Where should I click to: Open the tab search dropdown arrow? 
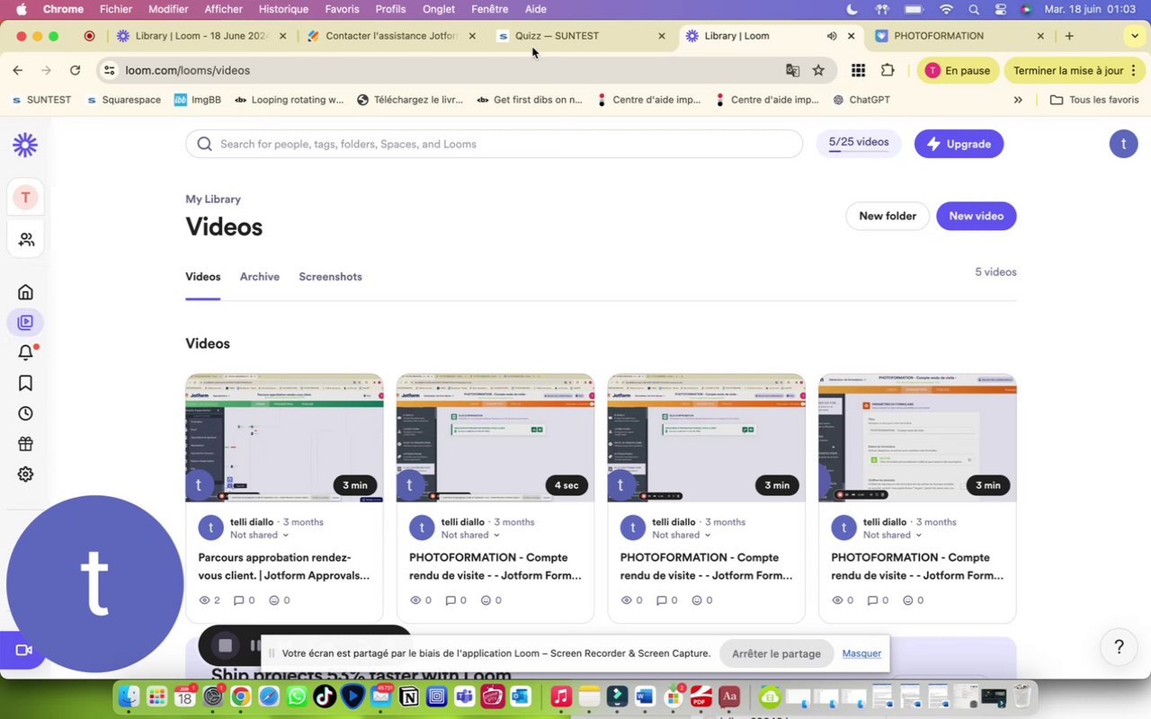1134,36
